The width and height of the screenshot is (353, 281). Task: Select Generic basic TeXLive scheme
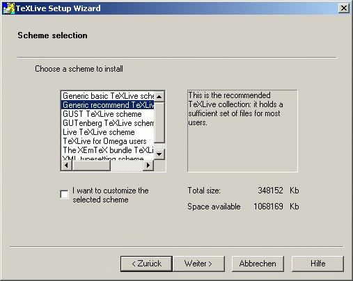108,96
